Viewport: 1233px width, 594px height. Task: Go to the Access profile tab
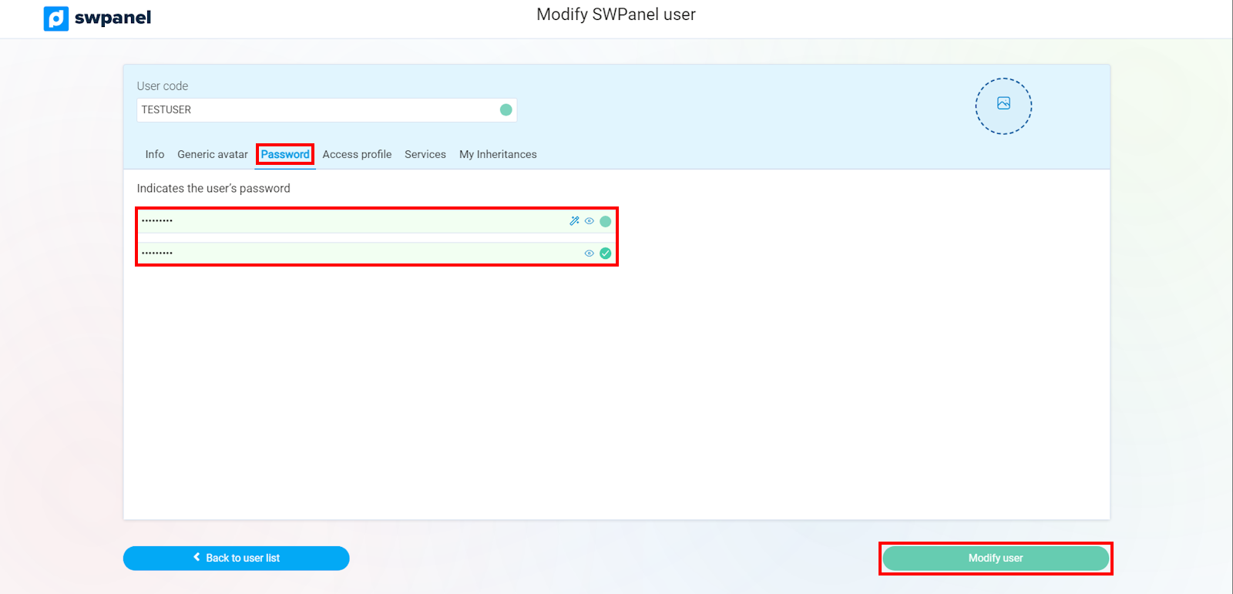click(x=357, y=154)
